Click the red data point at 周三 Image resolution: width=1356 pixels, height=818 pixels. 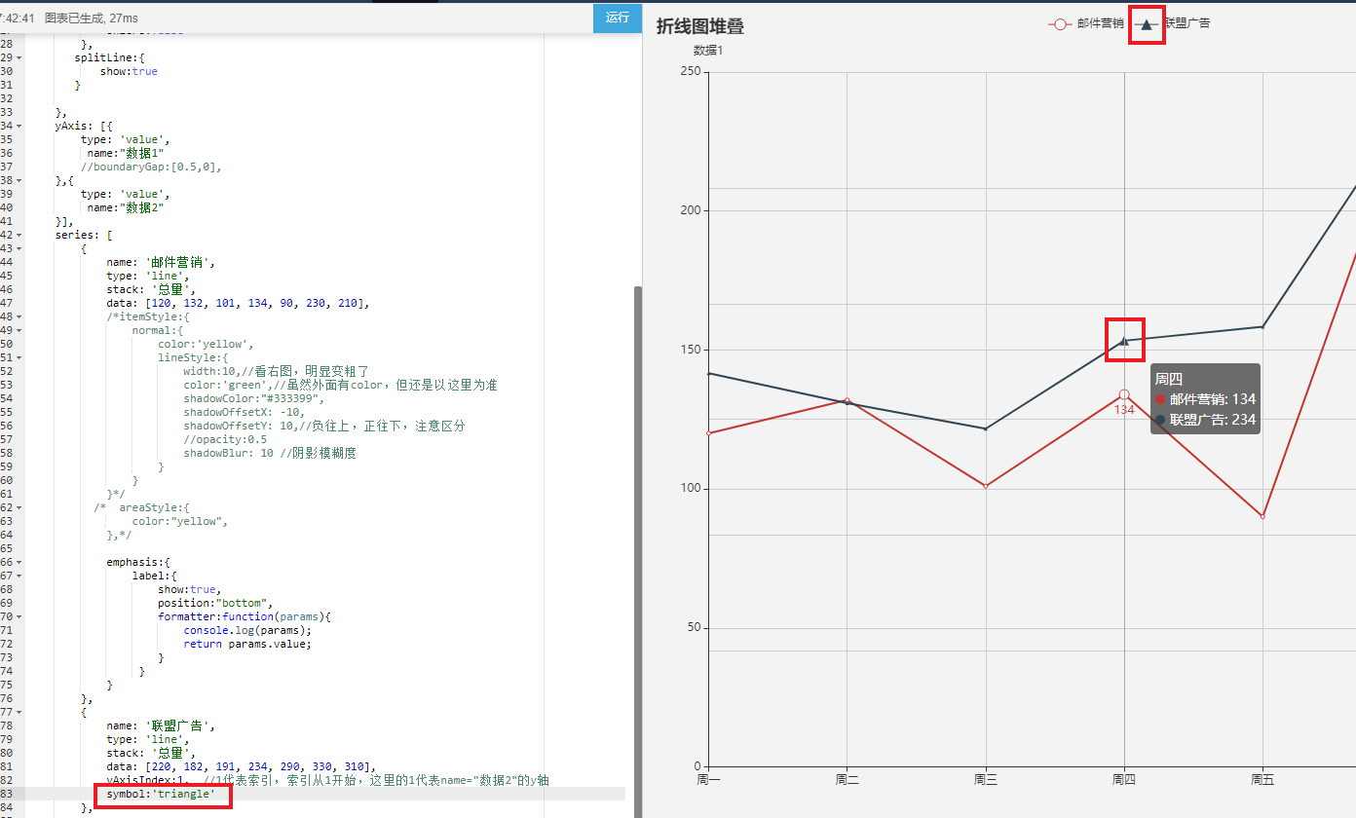[986, 486]
